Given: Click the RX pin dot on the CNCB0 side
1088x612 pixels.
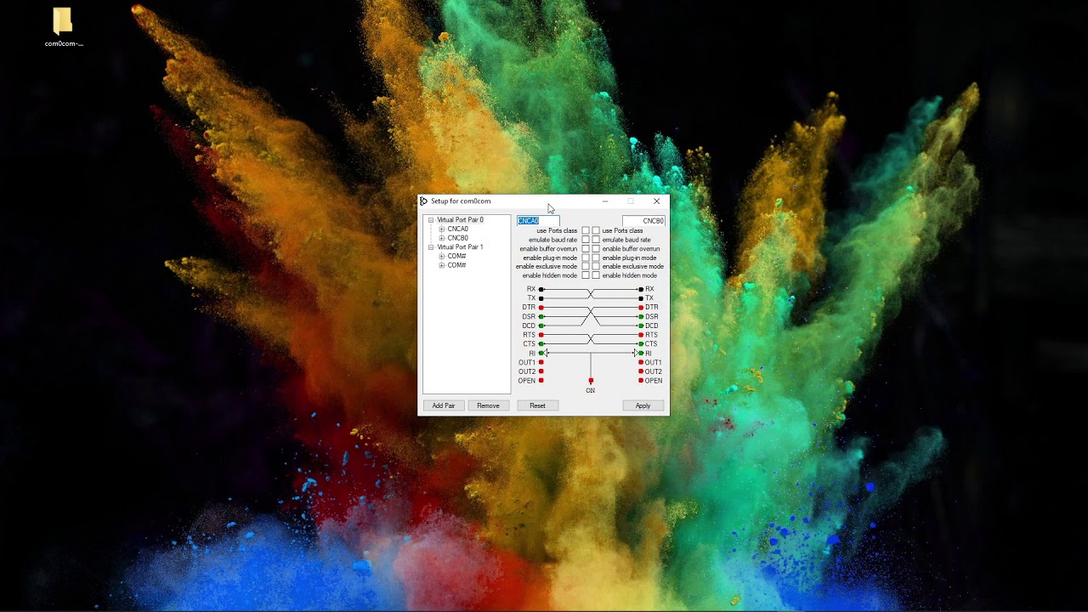Looking at the screenshot, I should point(641,290).
